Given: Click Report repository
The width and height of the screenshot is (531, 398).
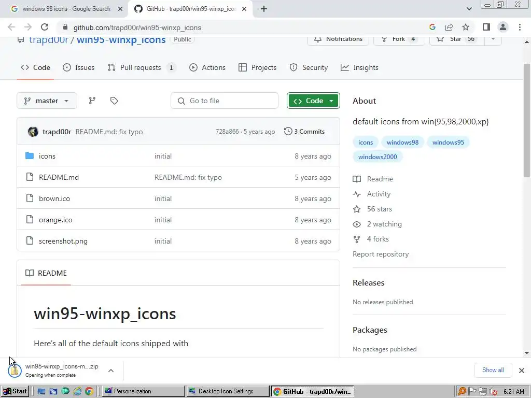Looking at the screenshot, I should click(x=381, y=254).
